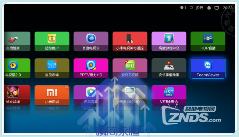Open the TeamViewer app tile
Screen dimensions: 239x137
pyautogui.click(x=208, y=68)
